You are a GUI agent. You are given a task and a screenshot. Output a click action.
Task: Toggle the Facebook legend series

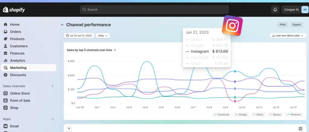click(x=222, y=115)
